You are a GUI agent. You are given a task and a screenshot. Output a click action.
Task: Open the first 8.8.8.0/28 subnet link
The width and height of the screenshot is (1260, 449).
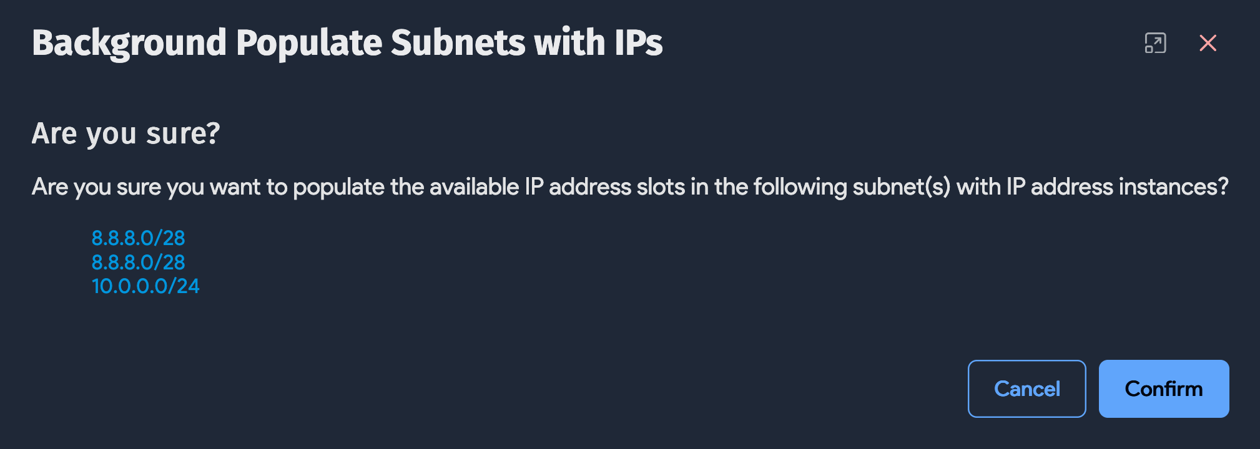click(x=137, y=239)
